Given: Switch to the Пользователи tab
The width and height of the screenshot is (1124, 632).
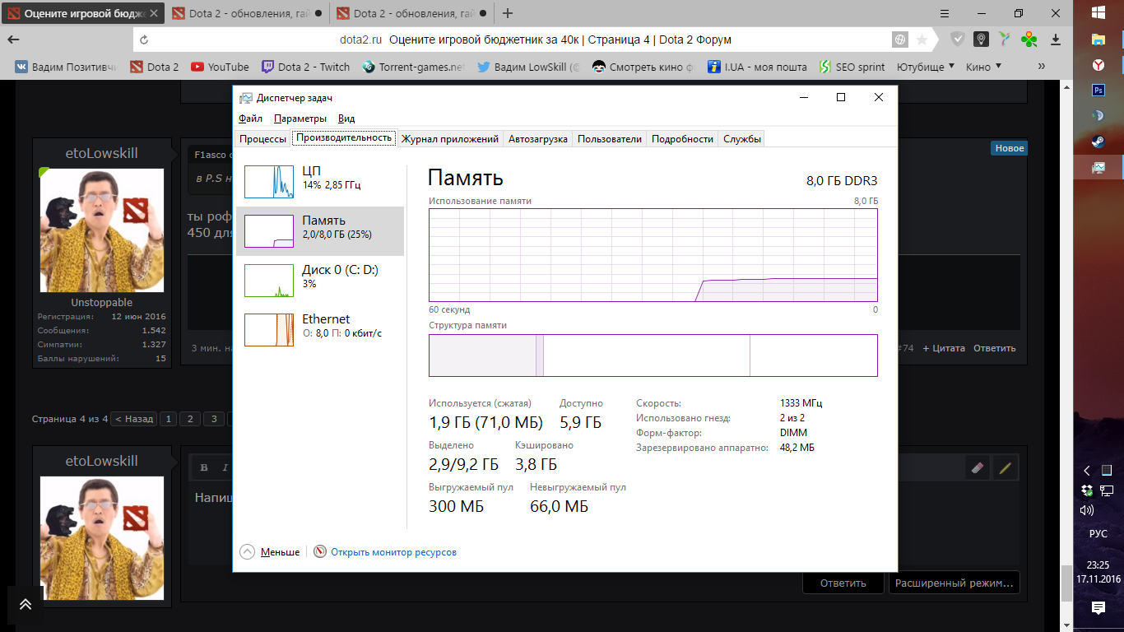Looking at the screenshot, I should click(x=610, y=139).
